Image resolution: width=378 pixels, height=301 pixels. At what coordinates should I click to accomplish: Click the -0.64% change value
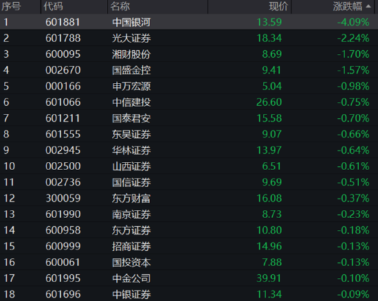353,150
